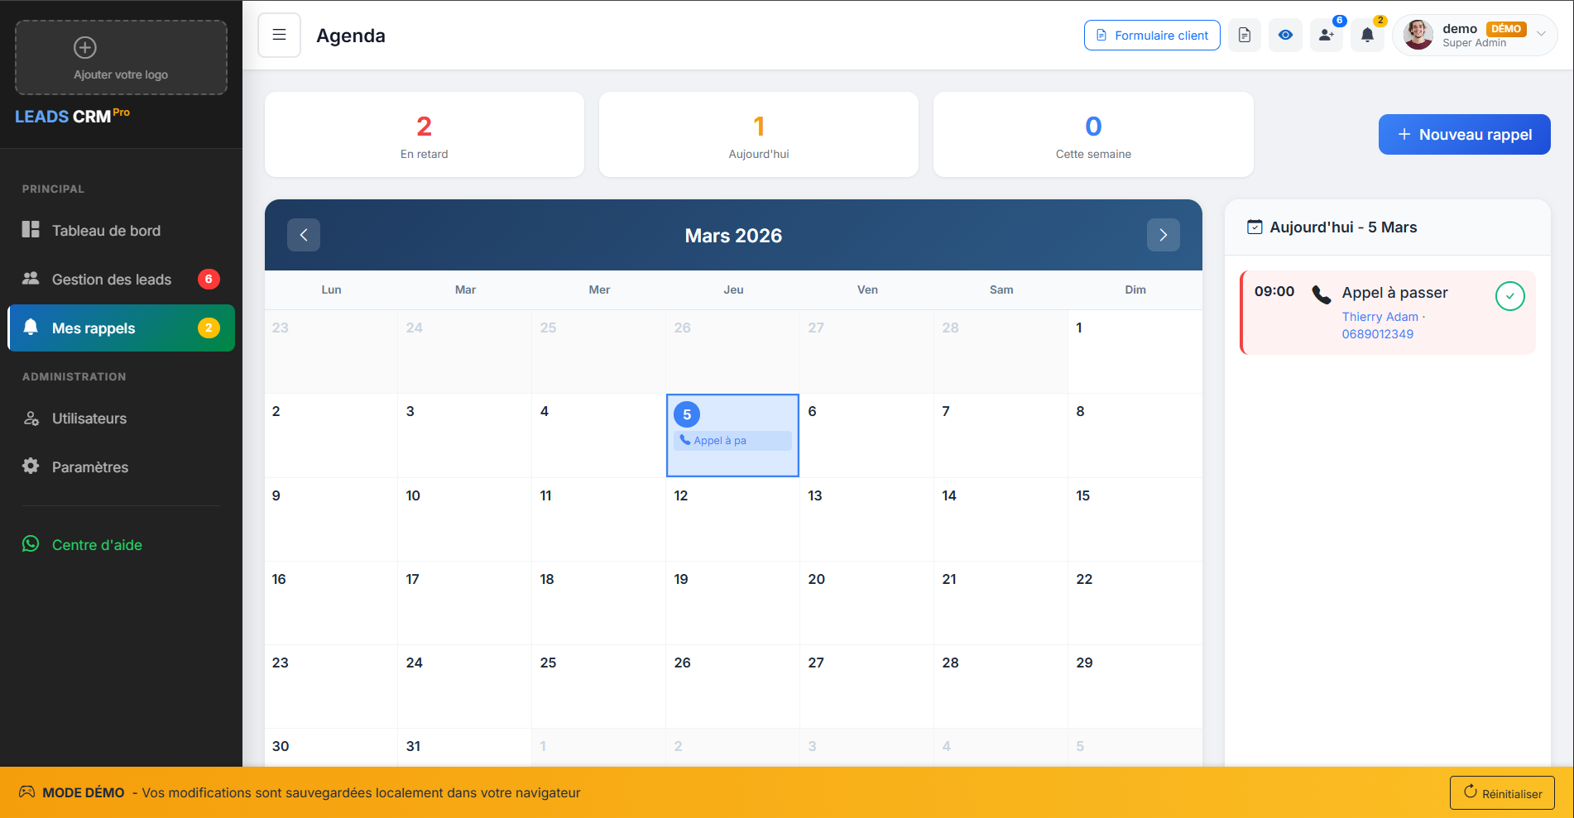Screen dimensions: 1574x818
Task: Click the 'En retard' counter card
Action: coord(424,134)
